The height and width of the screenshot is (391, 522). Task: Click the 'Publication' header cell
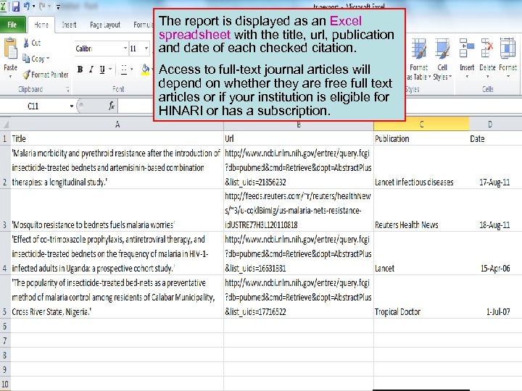tap(421, 138)
